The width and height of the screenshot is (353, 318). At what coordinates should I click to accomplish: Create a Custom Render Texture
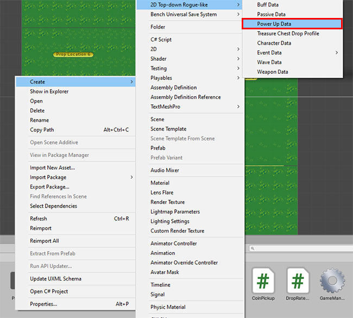[x=190, y=231]
